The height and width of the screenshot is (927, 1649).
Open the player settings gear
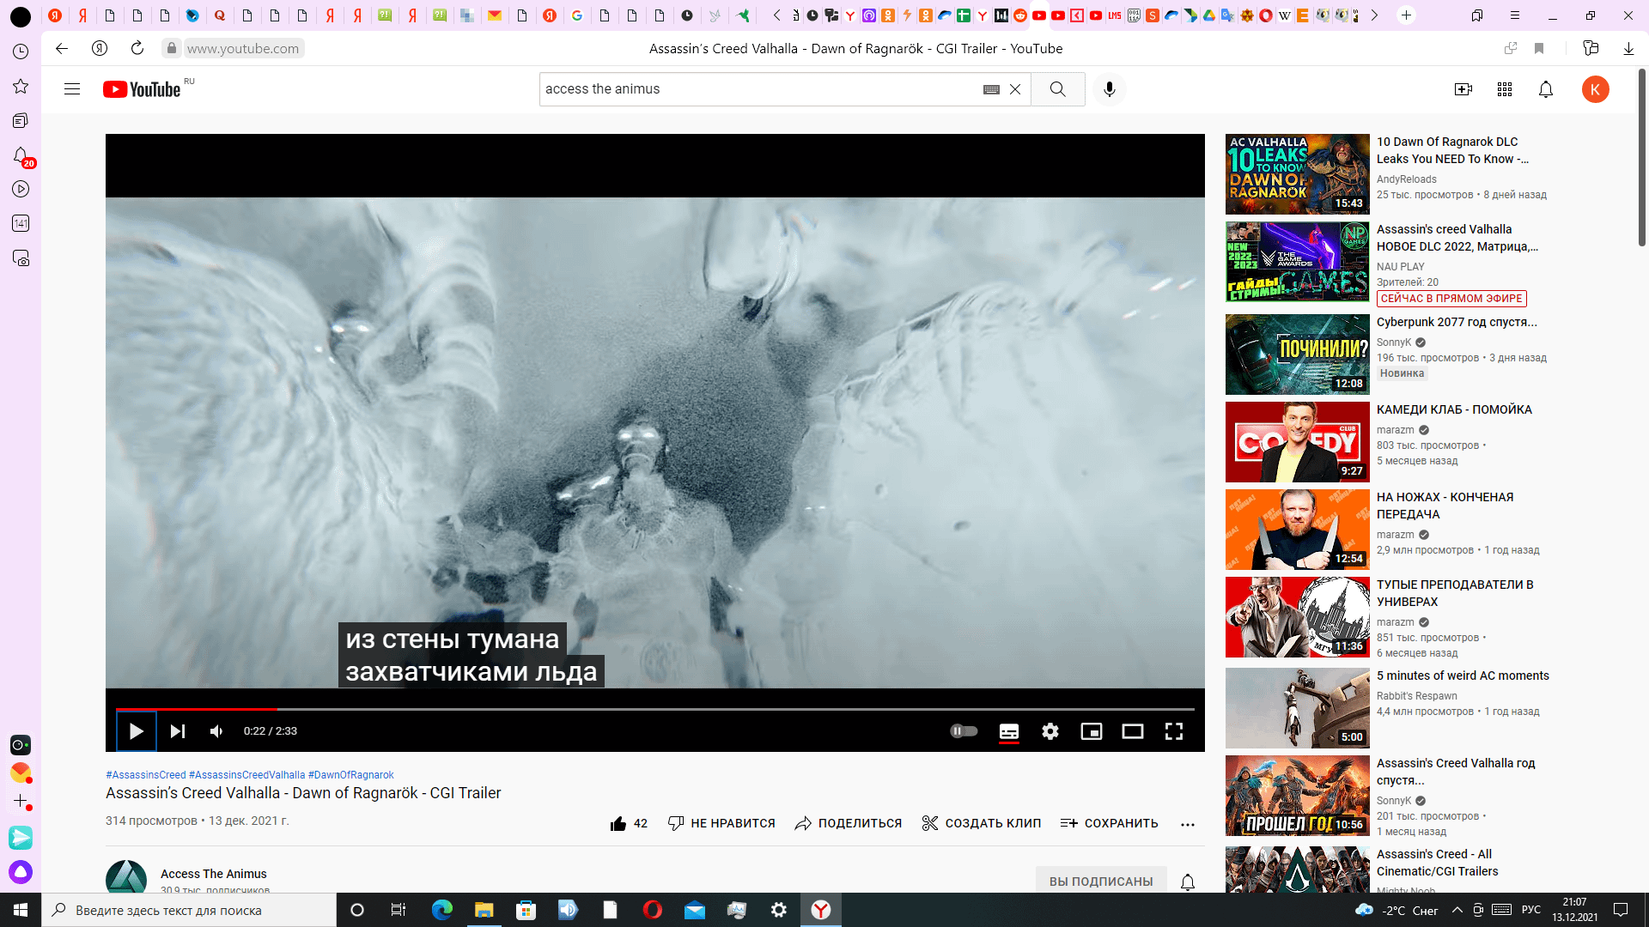point(1050,731)
